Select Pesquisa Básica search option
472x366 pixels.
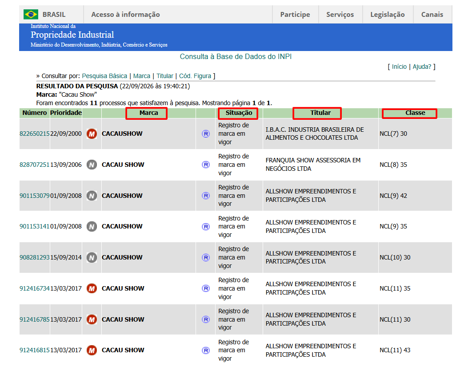104,76
